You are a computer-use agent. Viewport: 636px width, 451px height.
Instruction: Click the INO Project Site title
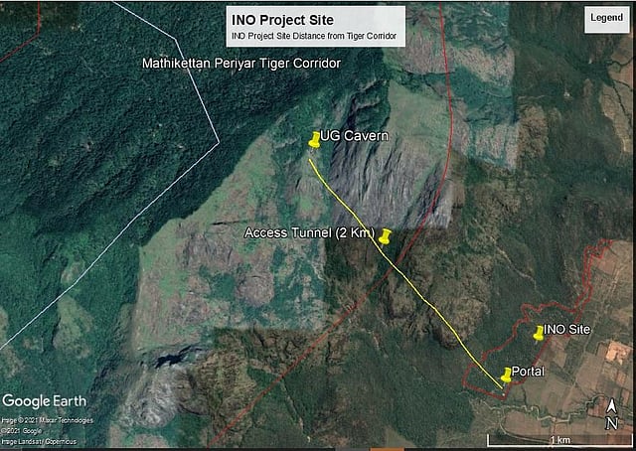[x=282, y=20]
